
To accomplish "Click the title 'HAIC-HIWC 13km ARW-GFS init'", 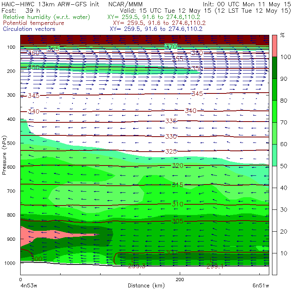I will [x=50, y=4].
